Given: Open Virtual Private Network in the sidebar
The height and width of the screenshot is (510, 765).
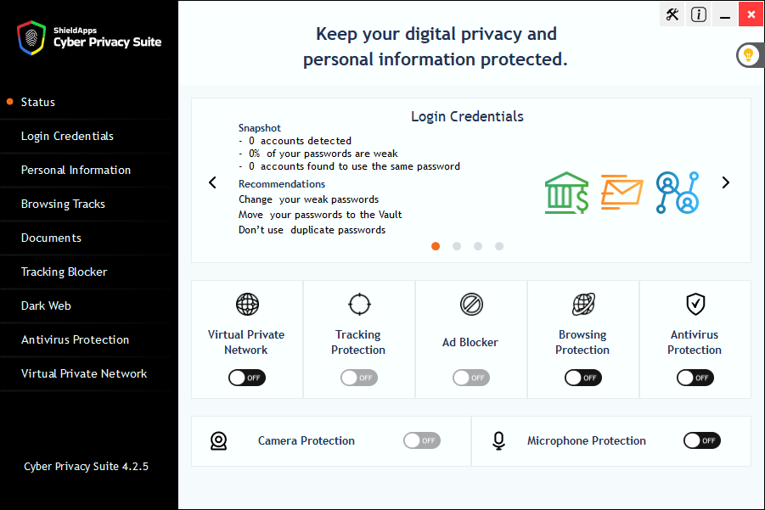Looking at the screenshot, I should pos(86,374).
